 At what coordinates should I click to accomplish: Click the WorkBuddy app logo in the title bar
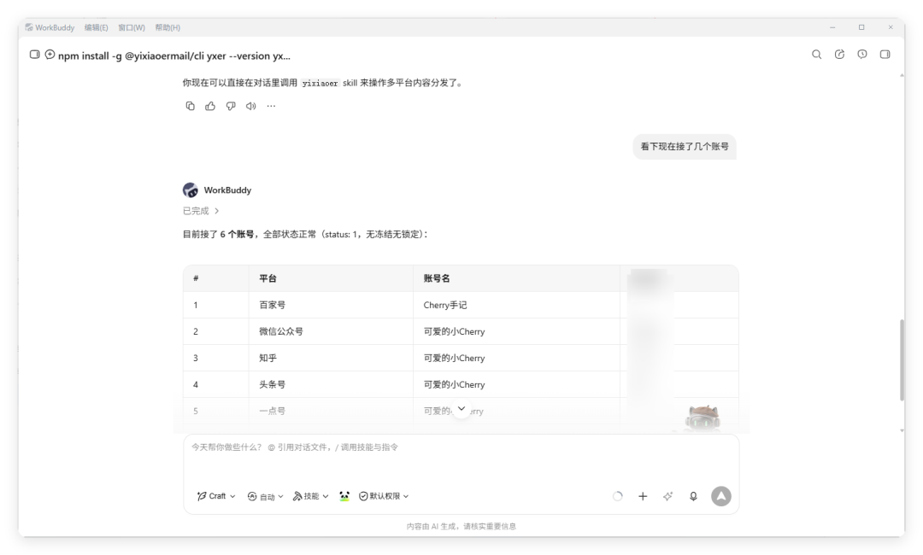click(29, 27)
